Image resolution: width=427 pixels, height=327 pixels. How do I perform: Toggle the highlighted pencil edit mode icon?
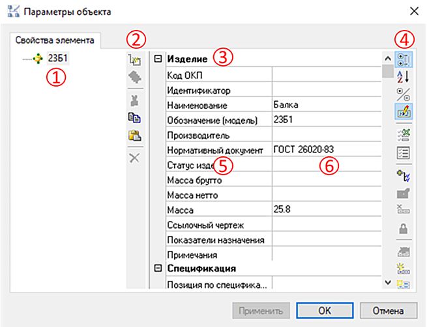click(404, 111)
